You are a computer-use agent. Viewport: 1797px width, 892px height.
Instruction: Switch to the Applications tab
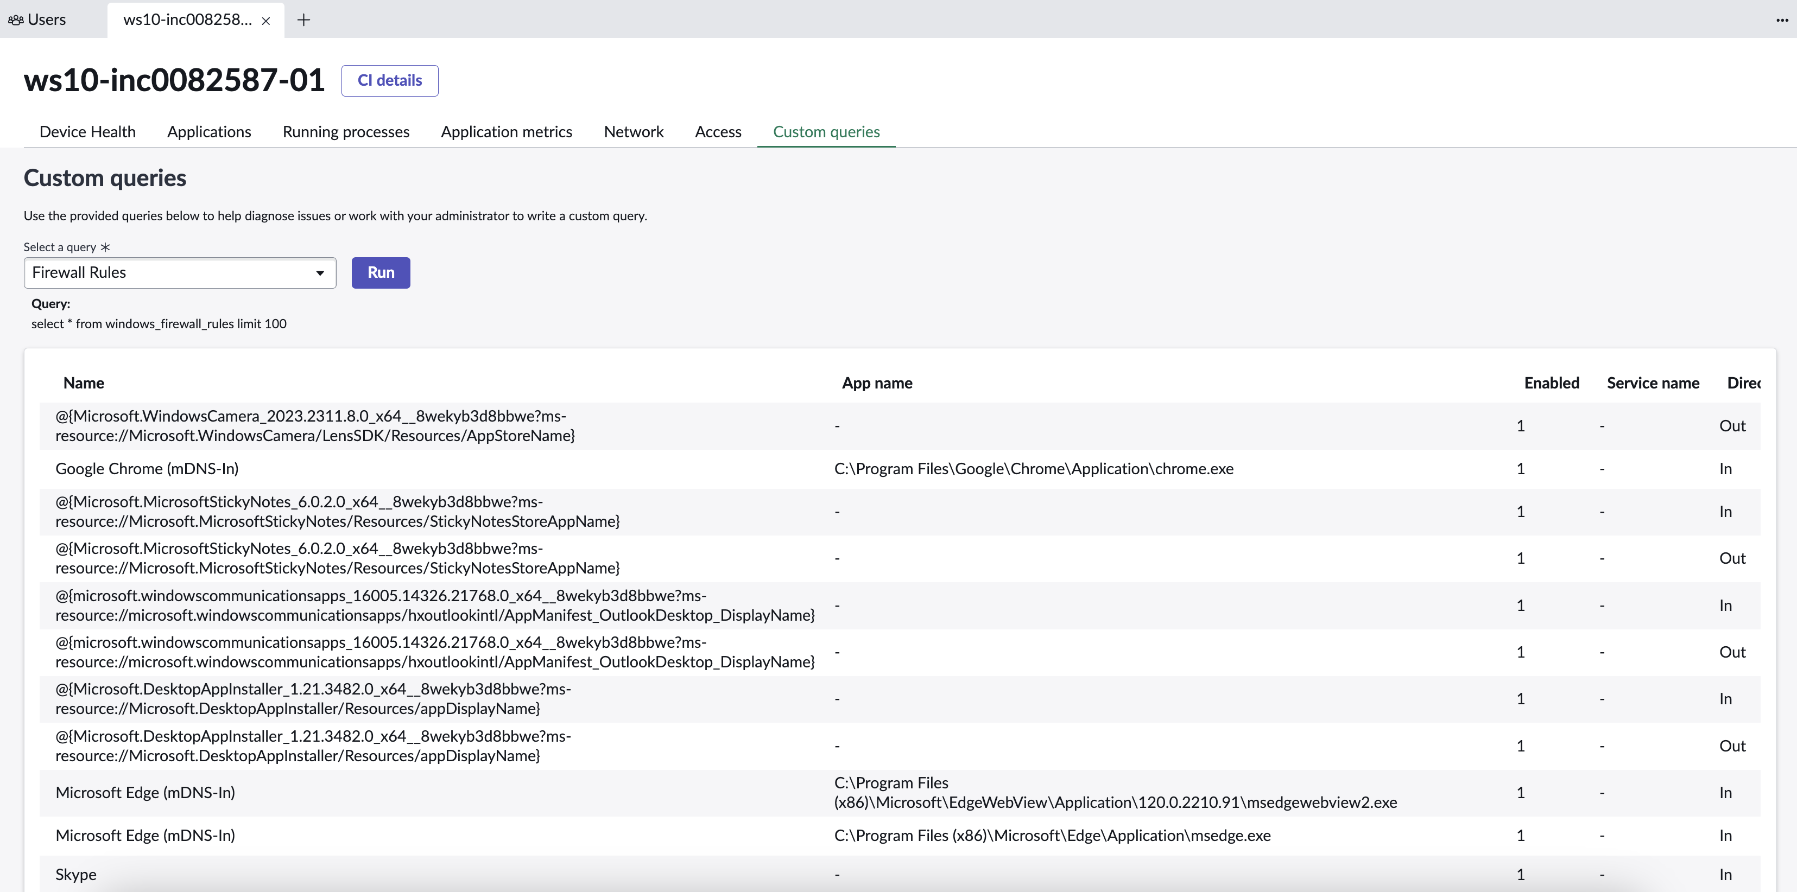pos(209,132)
